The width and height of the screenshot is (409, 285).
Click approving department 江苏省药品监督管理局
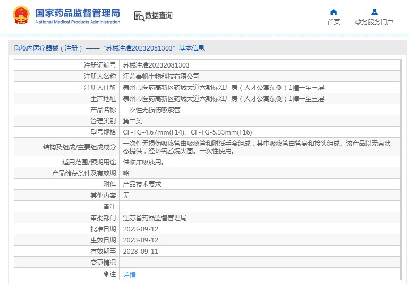click(x=155, y=218)
